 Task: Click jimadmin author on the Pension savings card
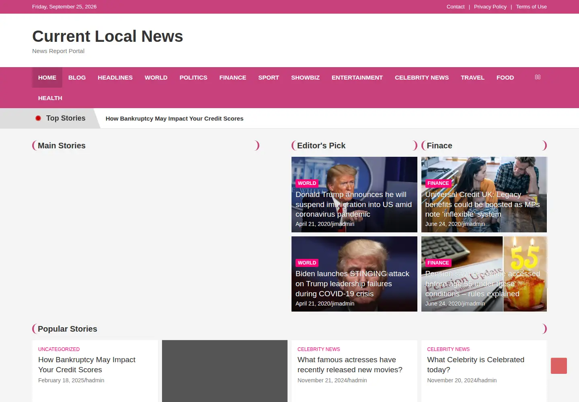coord(473,304)
